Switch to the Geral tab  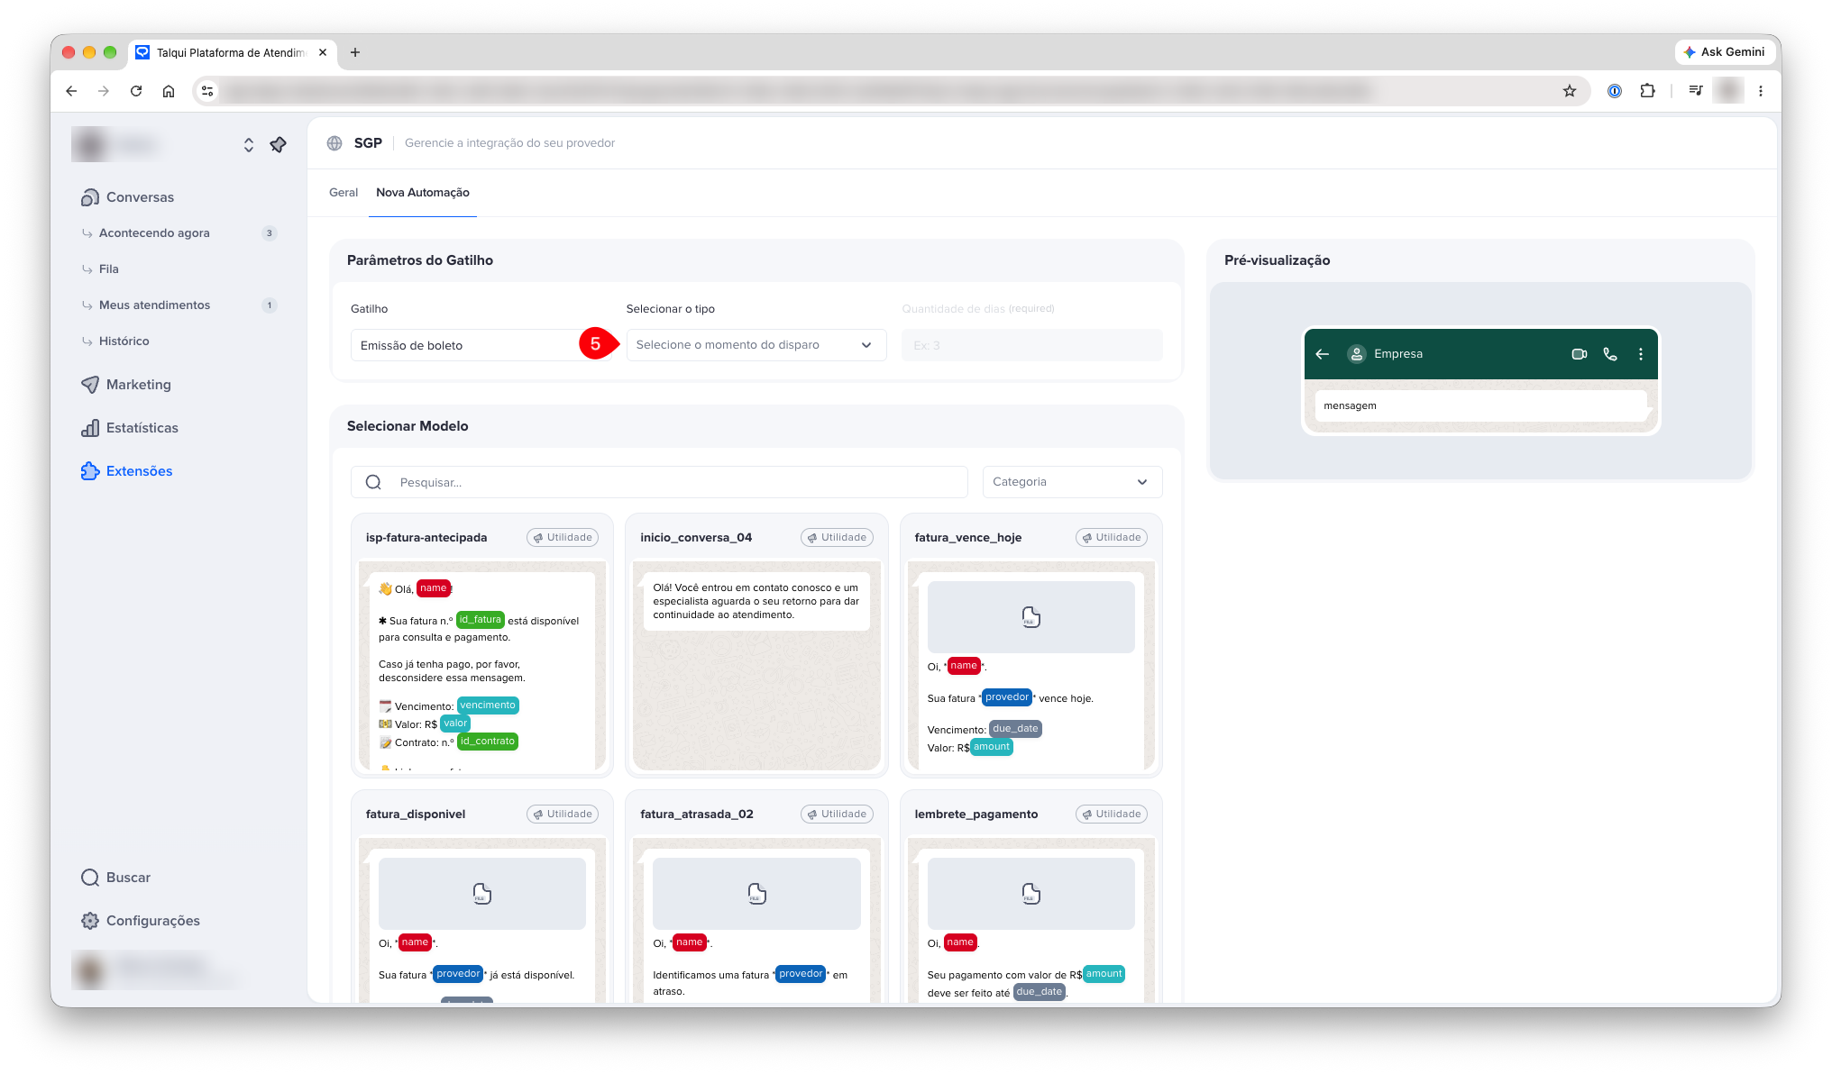click(x=343, y=193)
